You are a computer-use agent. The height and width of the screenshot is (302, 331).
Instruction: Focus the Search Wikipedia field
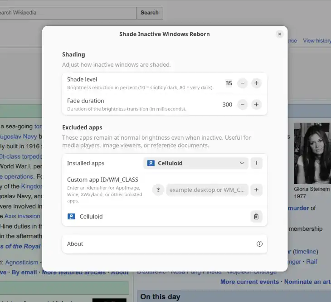tap(68, 13)
